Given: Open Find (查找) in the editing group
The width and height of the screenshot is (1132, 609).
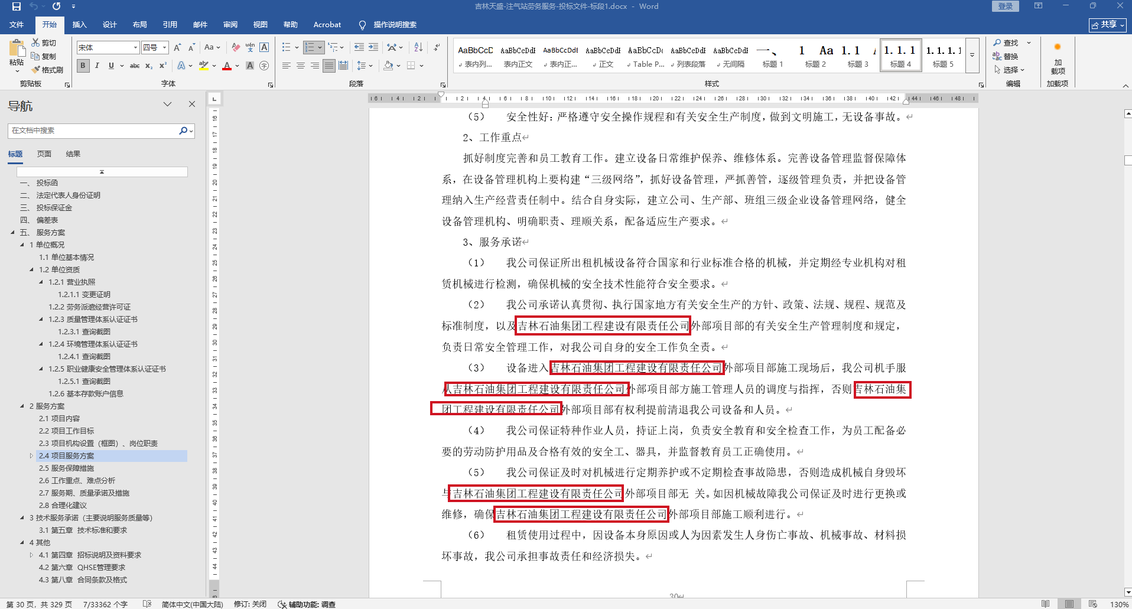Looking at the screenshot, I should tap(1006, 43).
